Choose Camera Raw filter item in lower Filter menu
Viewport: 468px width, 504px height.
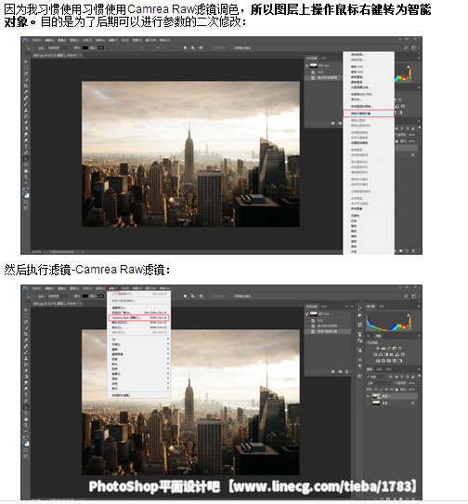tap(138, 318)
